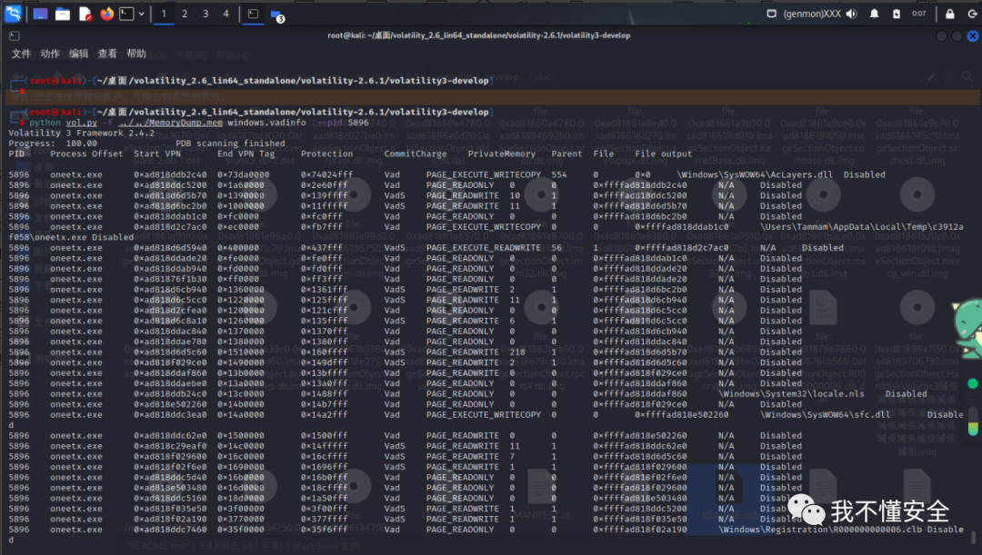
Task: Click the \Windows\SysWOW64\AcLayers.dll path
Action: click(755, 174)
